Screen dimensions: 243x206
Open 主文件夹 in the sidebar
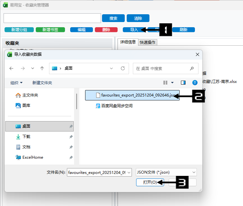tap(30, 95)
